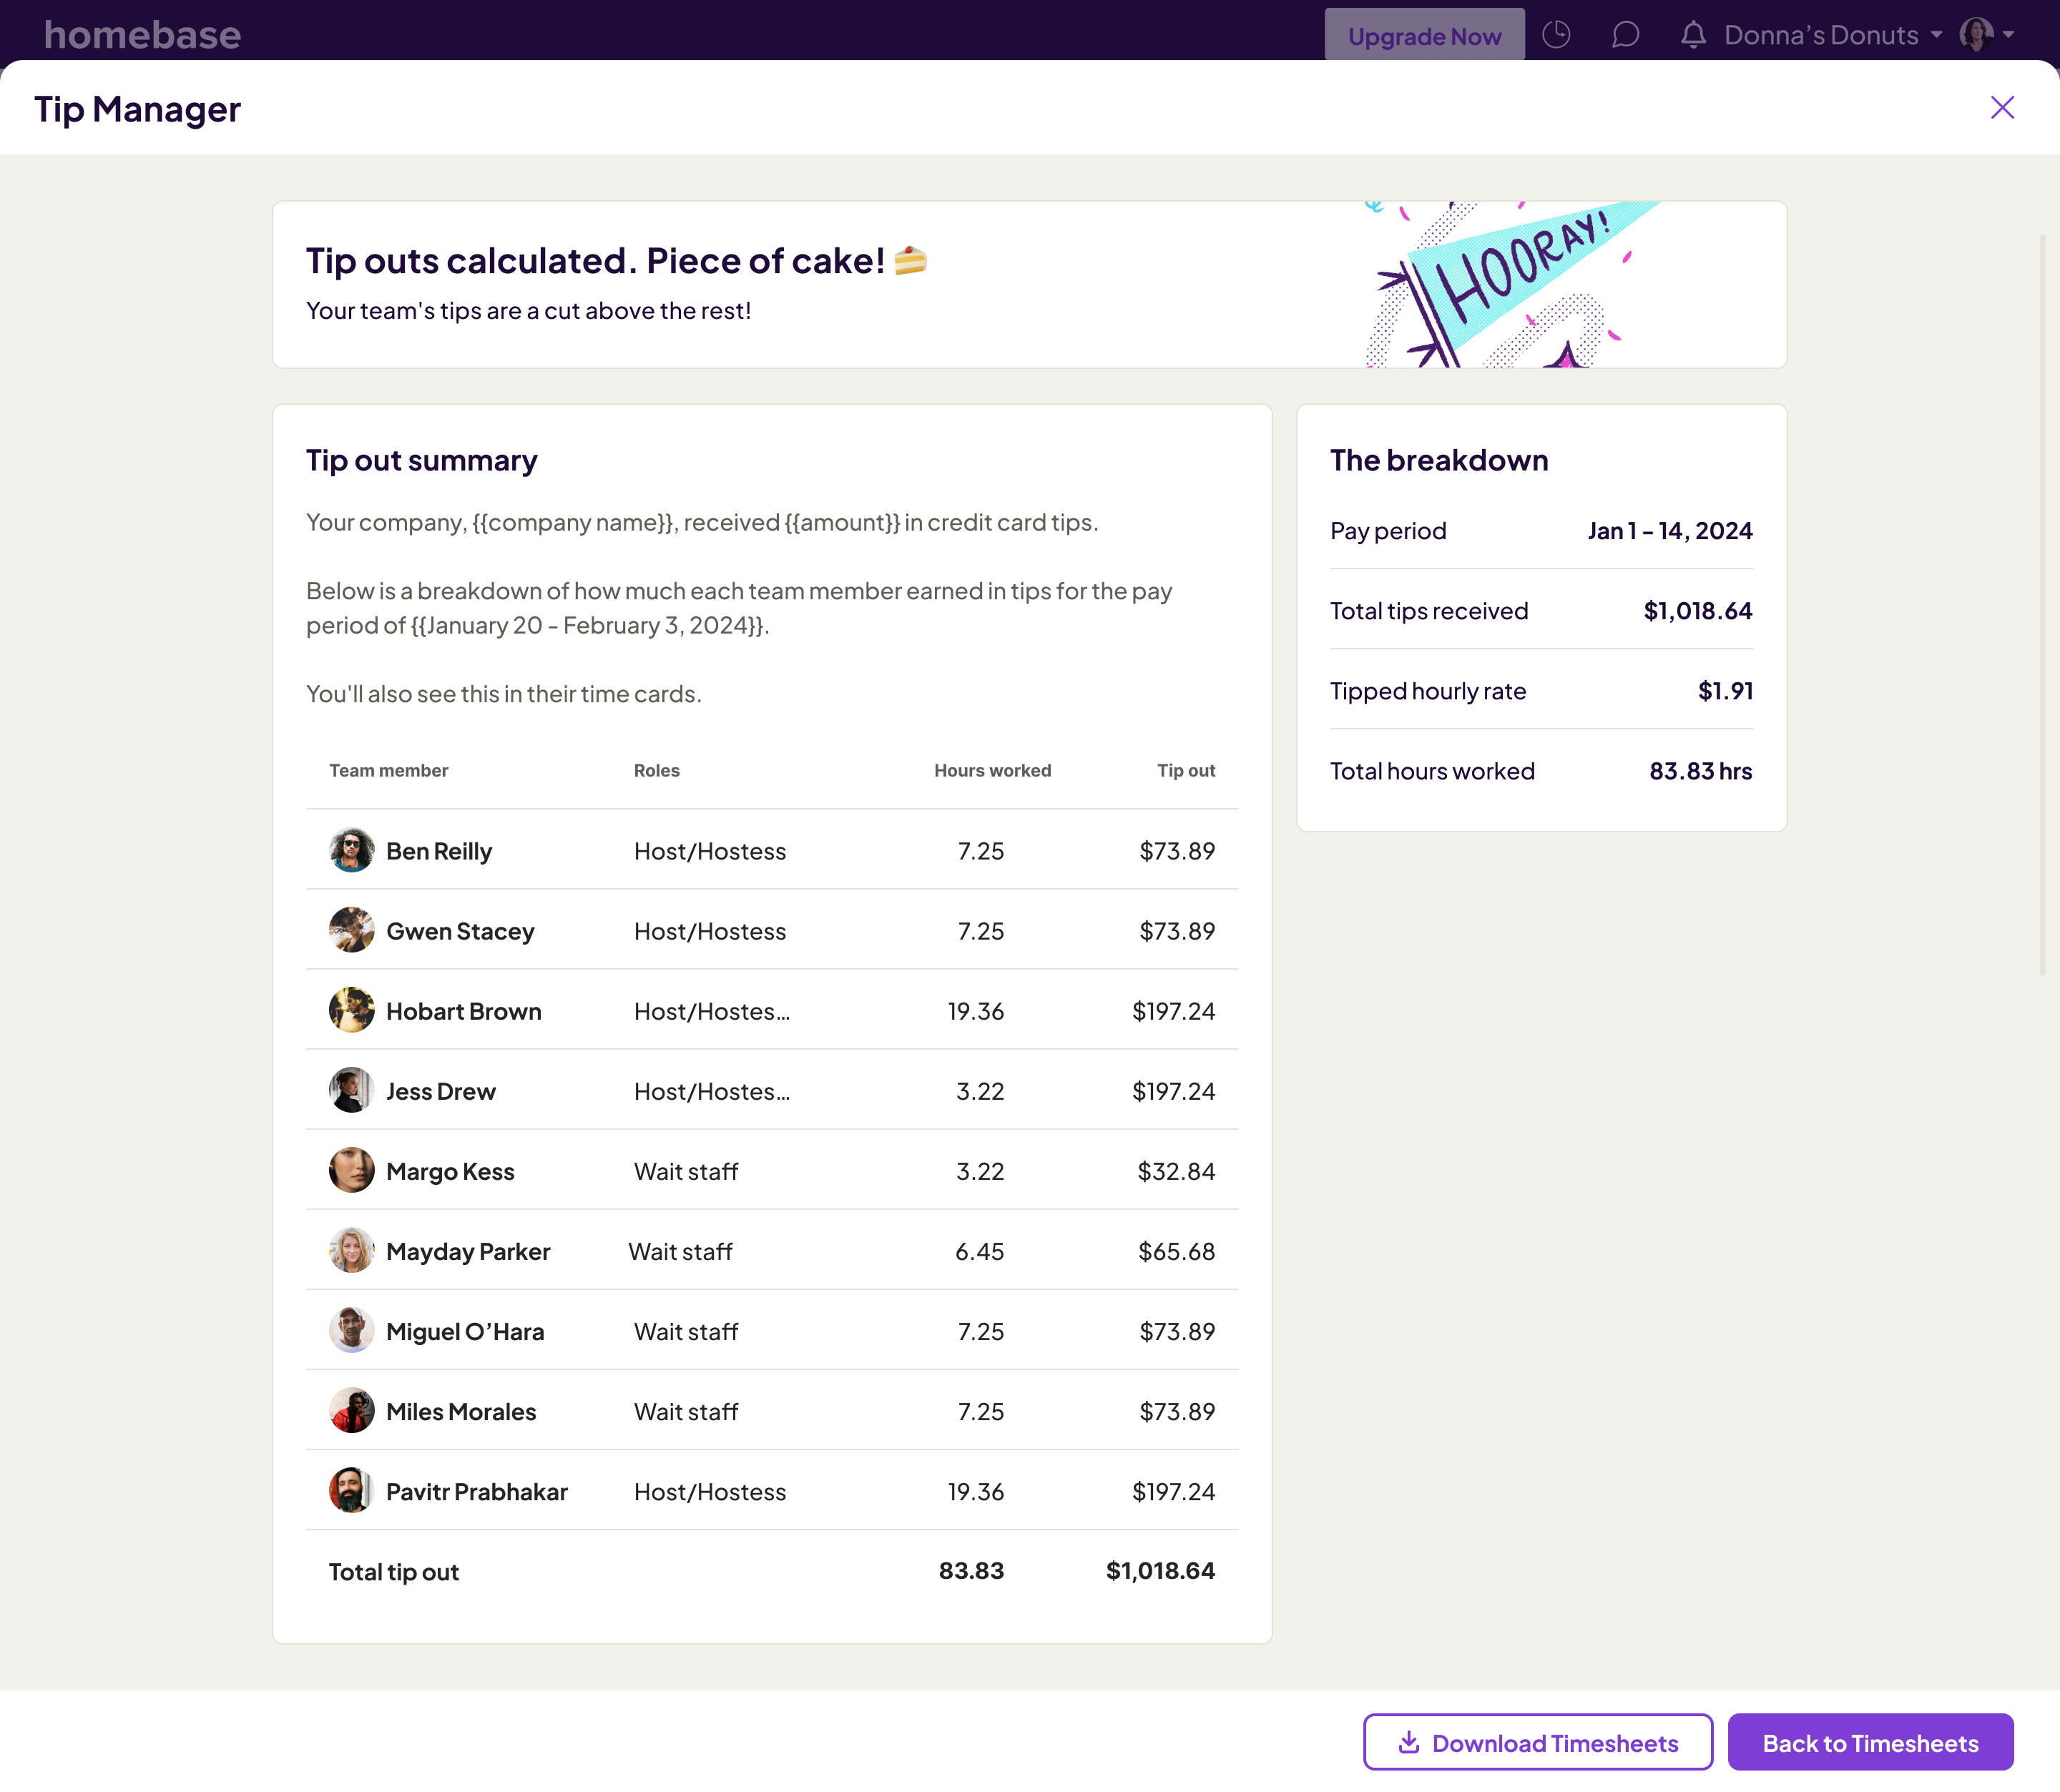Image resolution: width=2060 pixels, height=1792 pixels.
Task: Click the download icon on Download Timesheets
Action: tap(1409, 1742)
